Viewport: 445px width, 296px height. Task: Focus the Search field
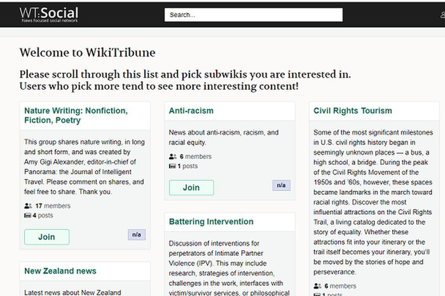(x=254, y=15)
